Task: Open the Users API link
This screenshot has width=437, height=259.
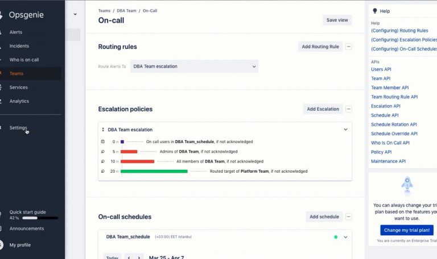Action: click(x=381, y=69)
